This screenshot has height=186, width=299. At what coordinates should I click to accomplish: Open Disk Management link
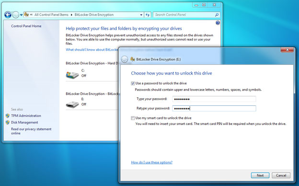[x=24, y=123]
